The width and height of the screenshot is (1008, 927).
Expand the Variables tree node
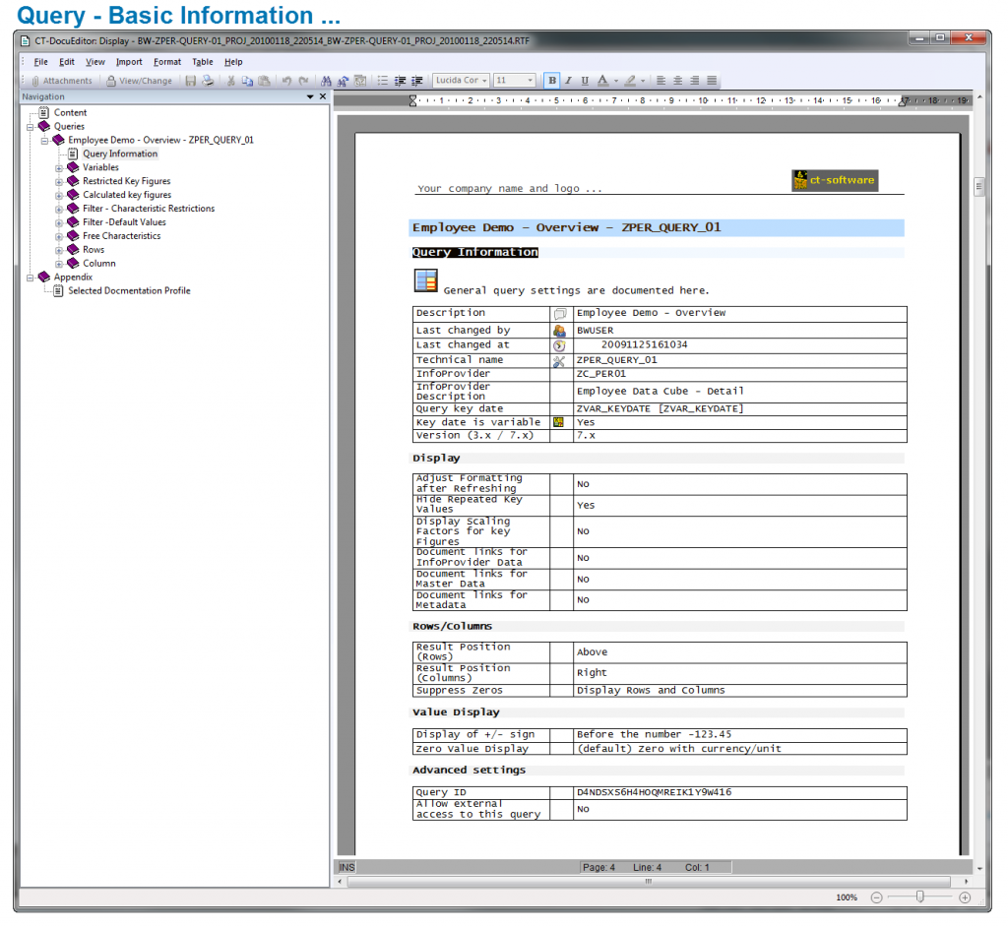point(59,167)
